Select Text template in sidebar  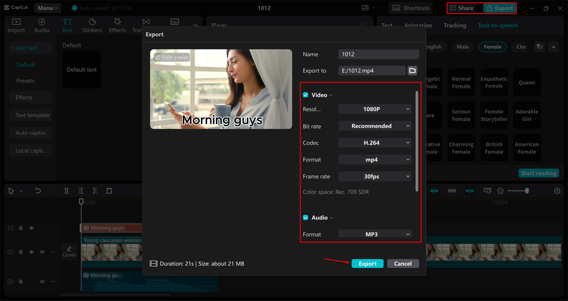pyautogui.click(x=31, y=115)
